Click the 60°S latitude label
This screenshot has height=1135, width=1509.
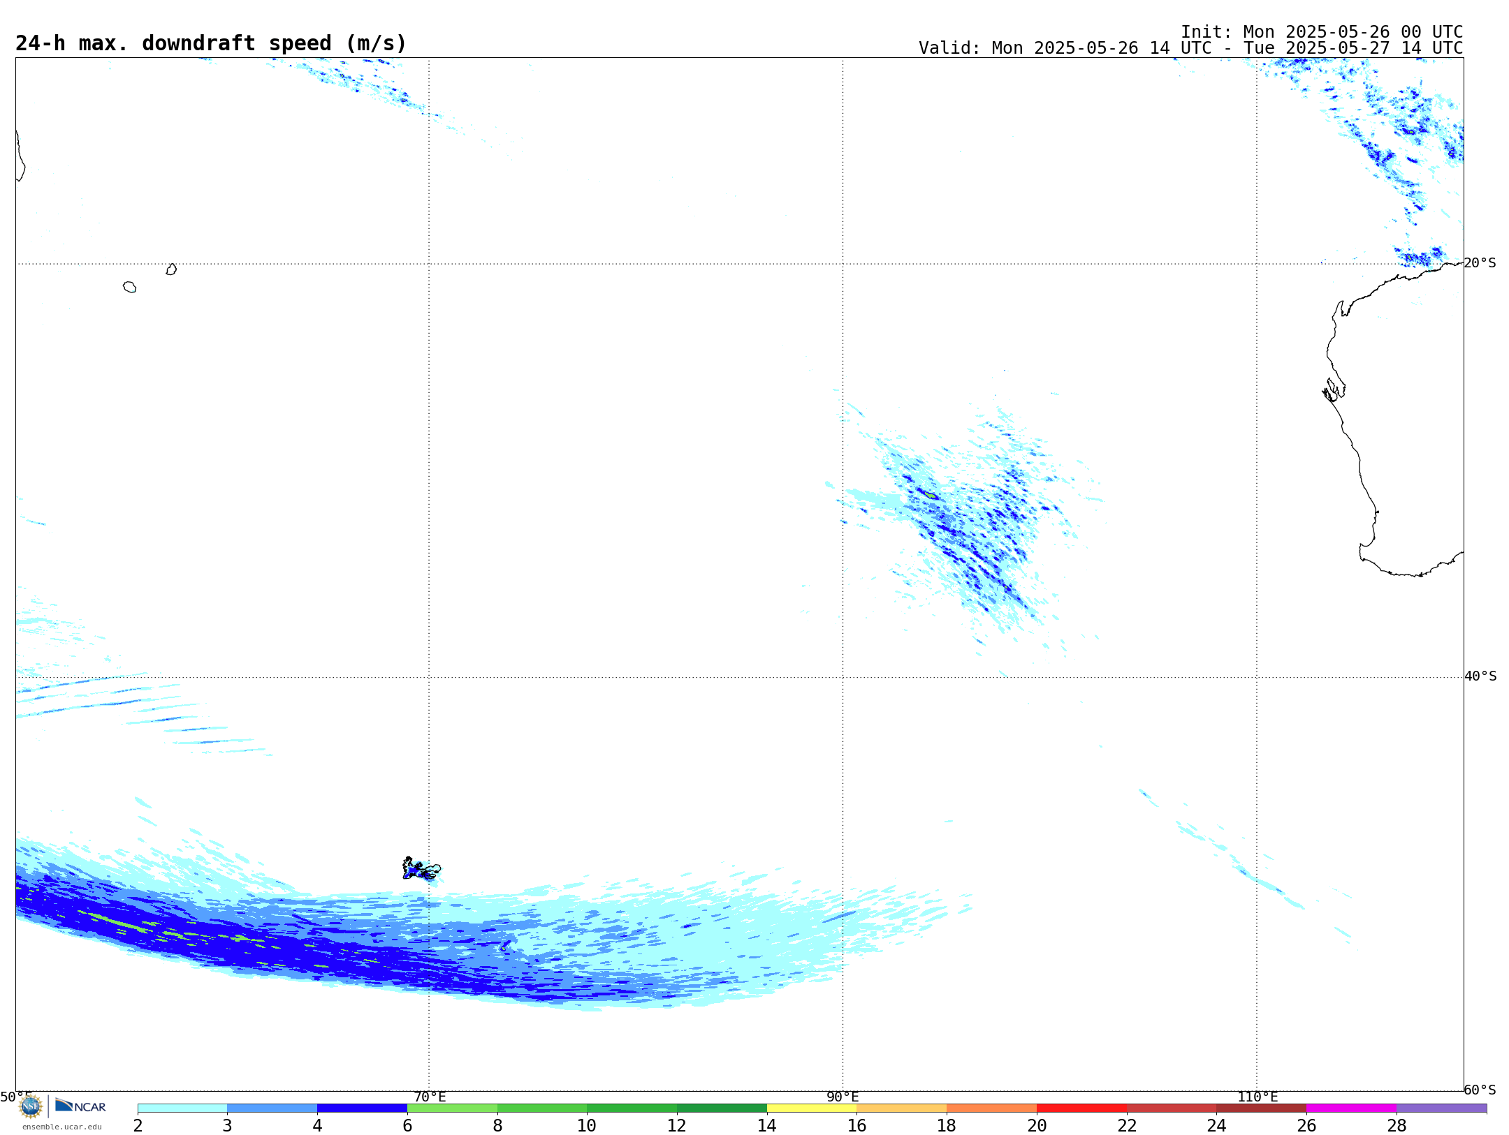(1480, 1090)
